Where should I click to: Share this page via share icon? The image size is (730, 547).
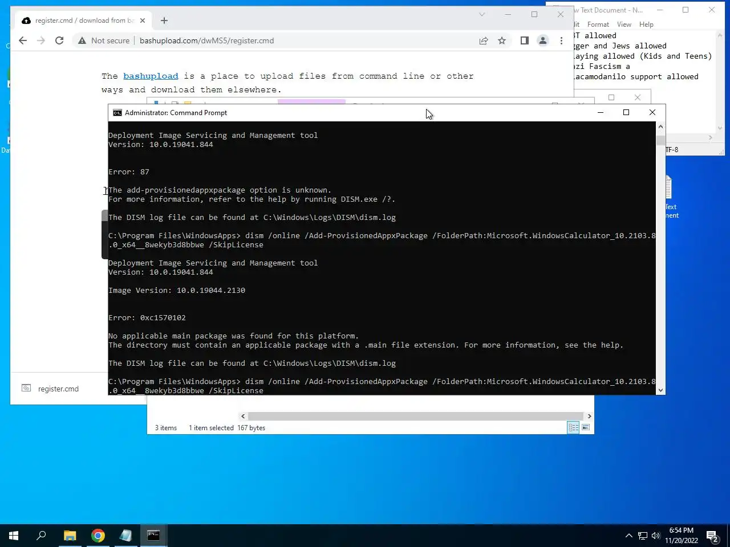484,40
